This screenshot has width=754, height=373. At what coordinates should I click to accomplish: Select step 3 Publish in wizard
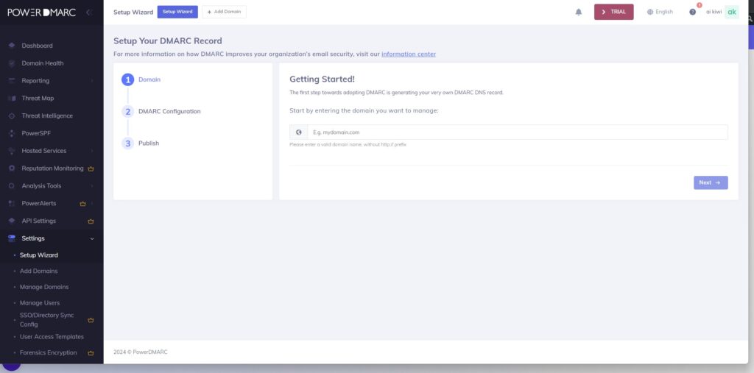tap(141, 143)
